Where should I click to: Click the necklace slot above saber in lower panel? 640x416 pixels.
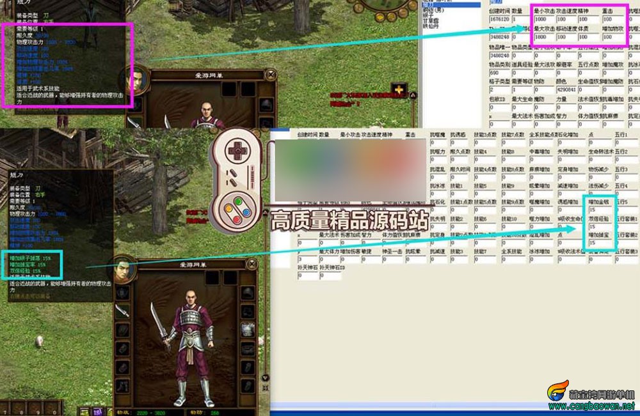click(122, 292)
